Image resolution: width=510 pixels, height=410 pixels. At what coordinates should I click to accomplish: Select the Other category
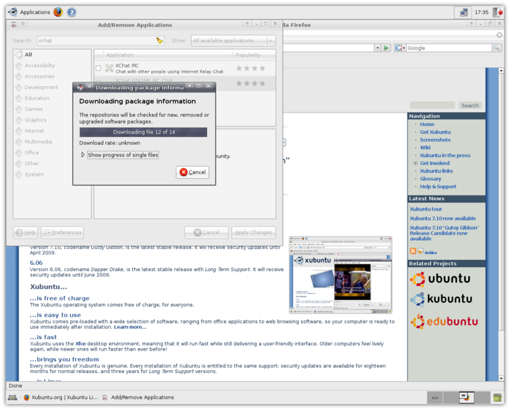[32, 164]
